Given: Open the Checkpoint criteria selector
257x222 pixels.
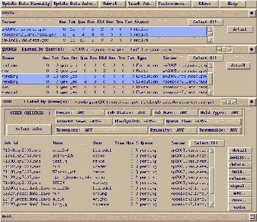Looking at the screenshot, I should (139, 122).
